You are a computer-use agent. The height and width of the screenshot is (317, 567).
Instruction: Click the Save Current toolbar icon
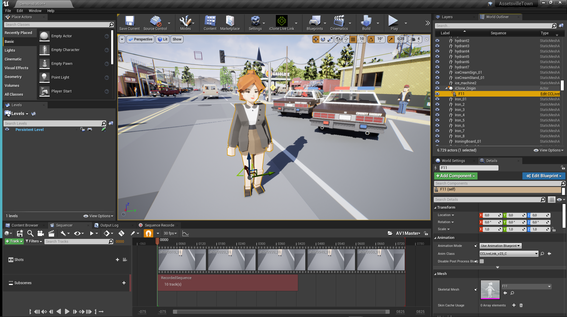tap(129, 23)
